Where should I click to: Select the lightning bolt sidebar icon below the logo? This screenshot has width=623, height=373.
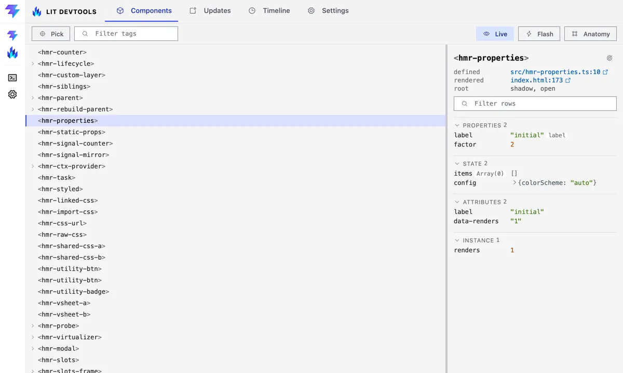(12, 35)
